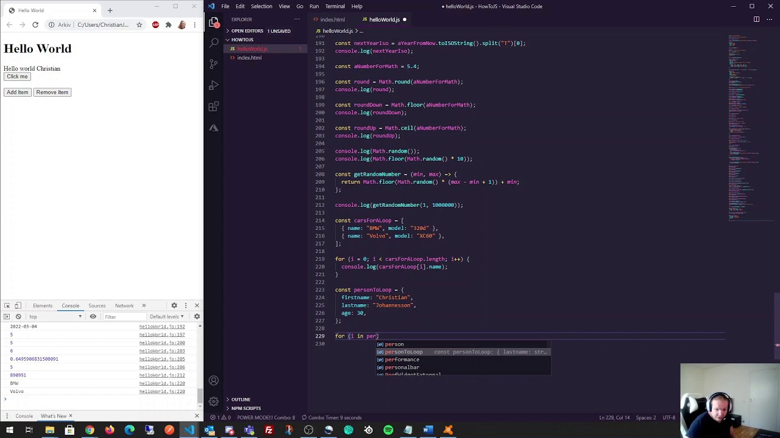Select helloWorld.js in the Explorer tree
The width and height of the screenshot is (780, 438).
coord(252,49)
